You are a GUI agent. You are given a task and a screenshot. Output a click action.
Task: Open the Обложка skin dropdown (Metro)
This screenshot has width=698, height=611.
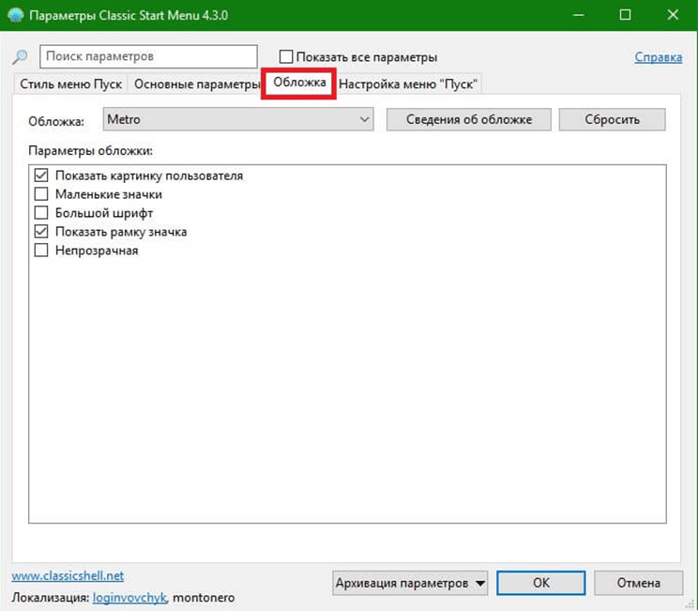click(238, 120)
